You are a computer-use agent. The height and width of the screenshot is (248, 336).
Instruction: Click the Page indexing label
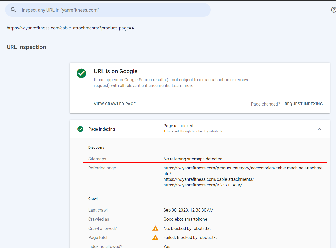coord(101,129)
